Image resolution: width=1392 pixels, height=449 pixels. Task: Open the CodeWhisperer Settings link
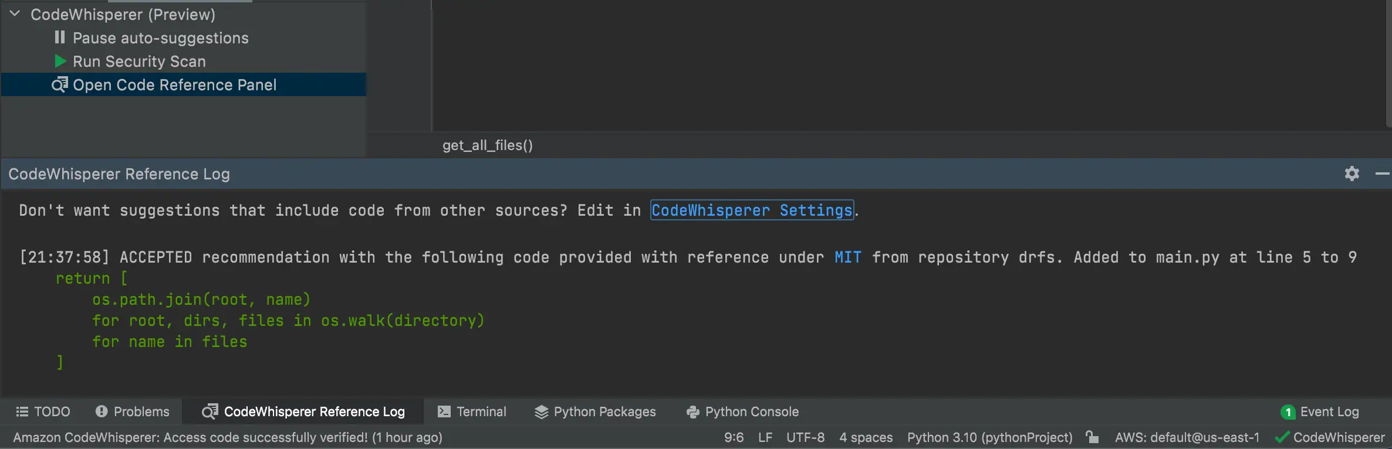coord(752,210)
